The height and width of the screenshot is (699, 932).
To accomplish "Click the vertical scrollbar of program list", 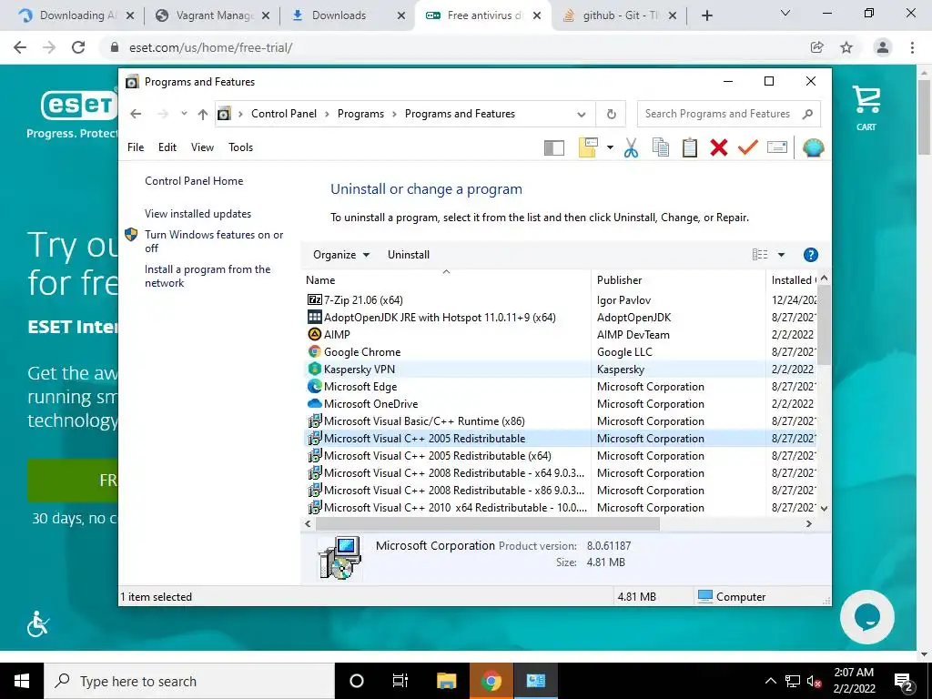I will (x=824, y=326).
